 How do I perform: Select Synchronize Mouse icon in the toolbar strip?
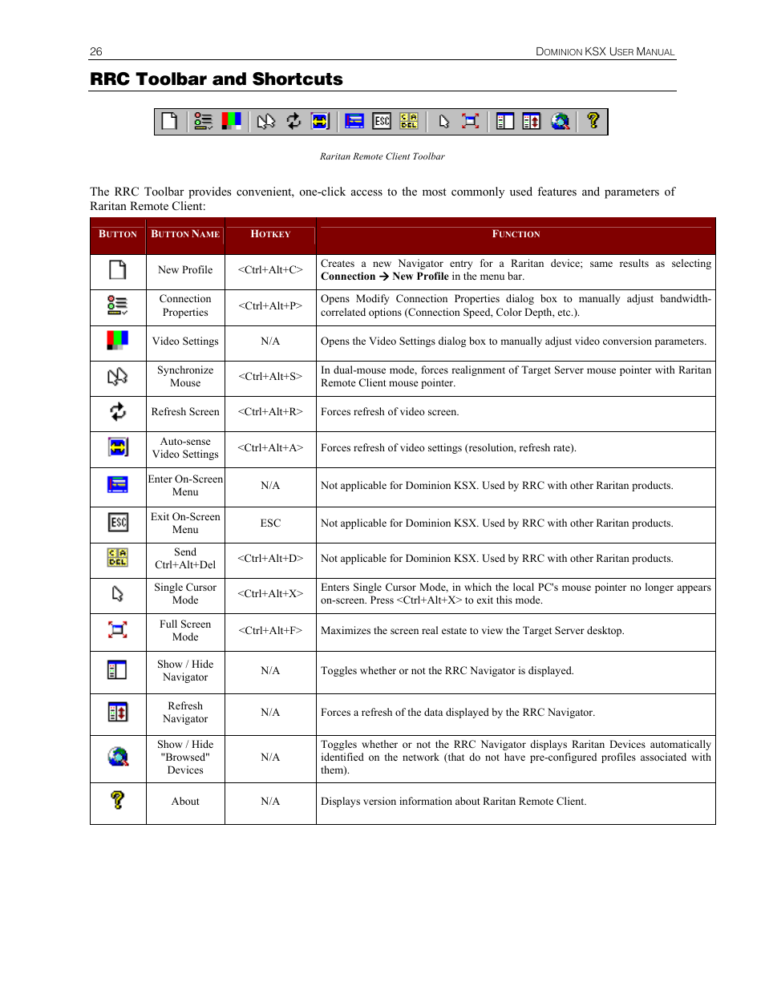tap(266, 121)
